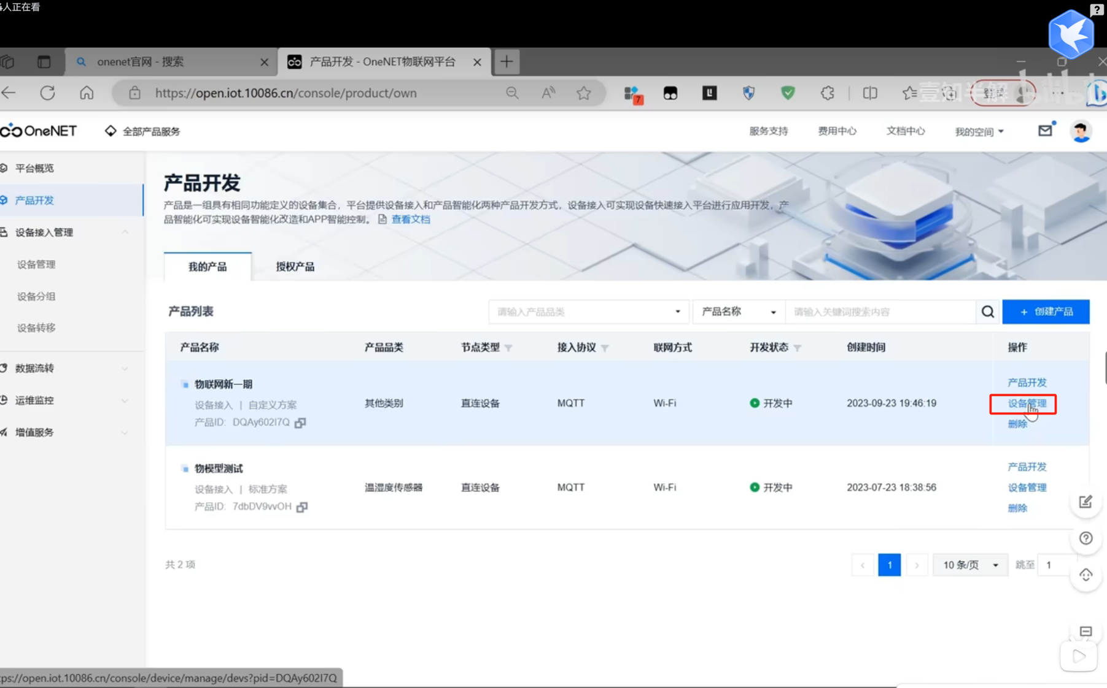Open the help question mark floating icon
Screen dimensions: 1107x688
(x=1086, y=538)
